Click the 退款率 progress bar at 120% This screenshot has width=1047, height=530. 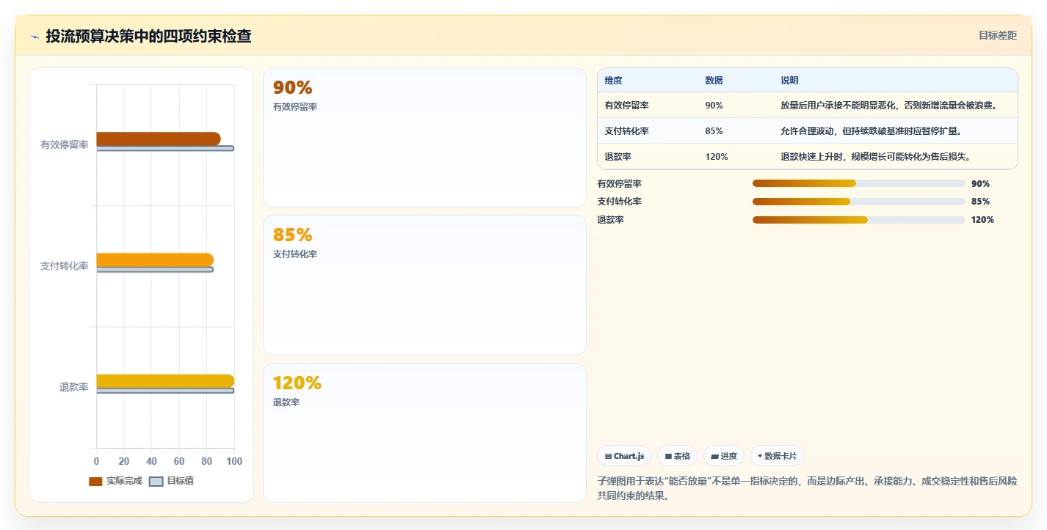coord(858,220)
